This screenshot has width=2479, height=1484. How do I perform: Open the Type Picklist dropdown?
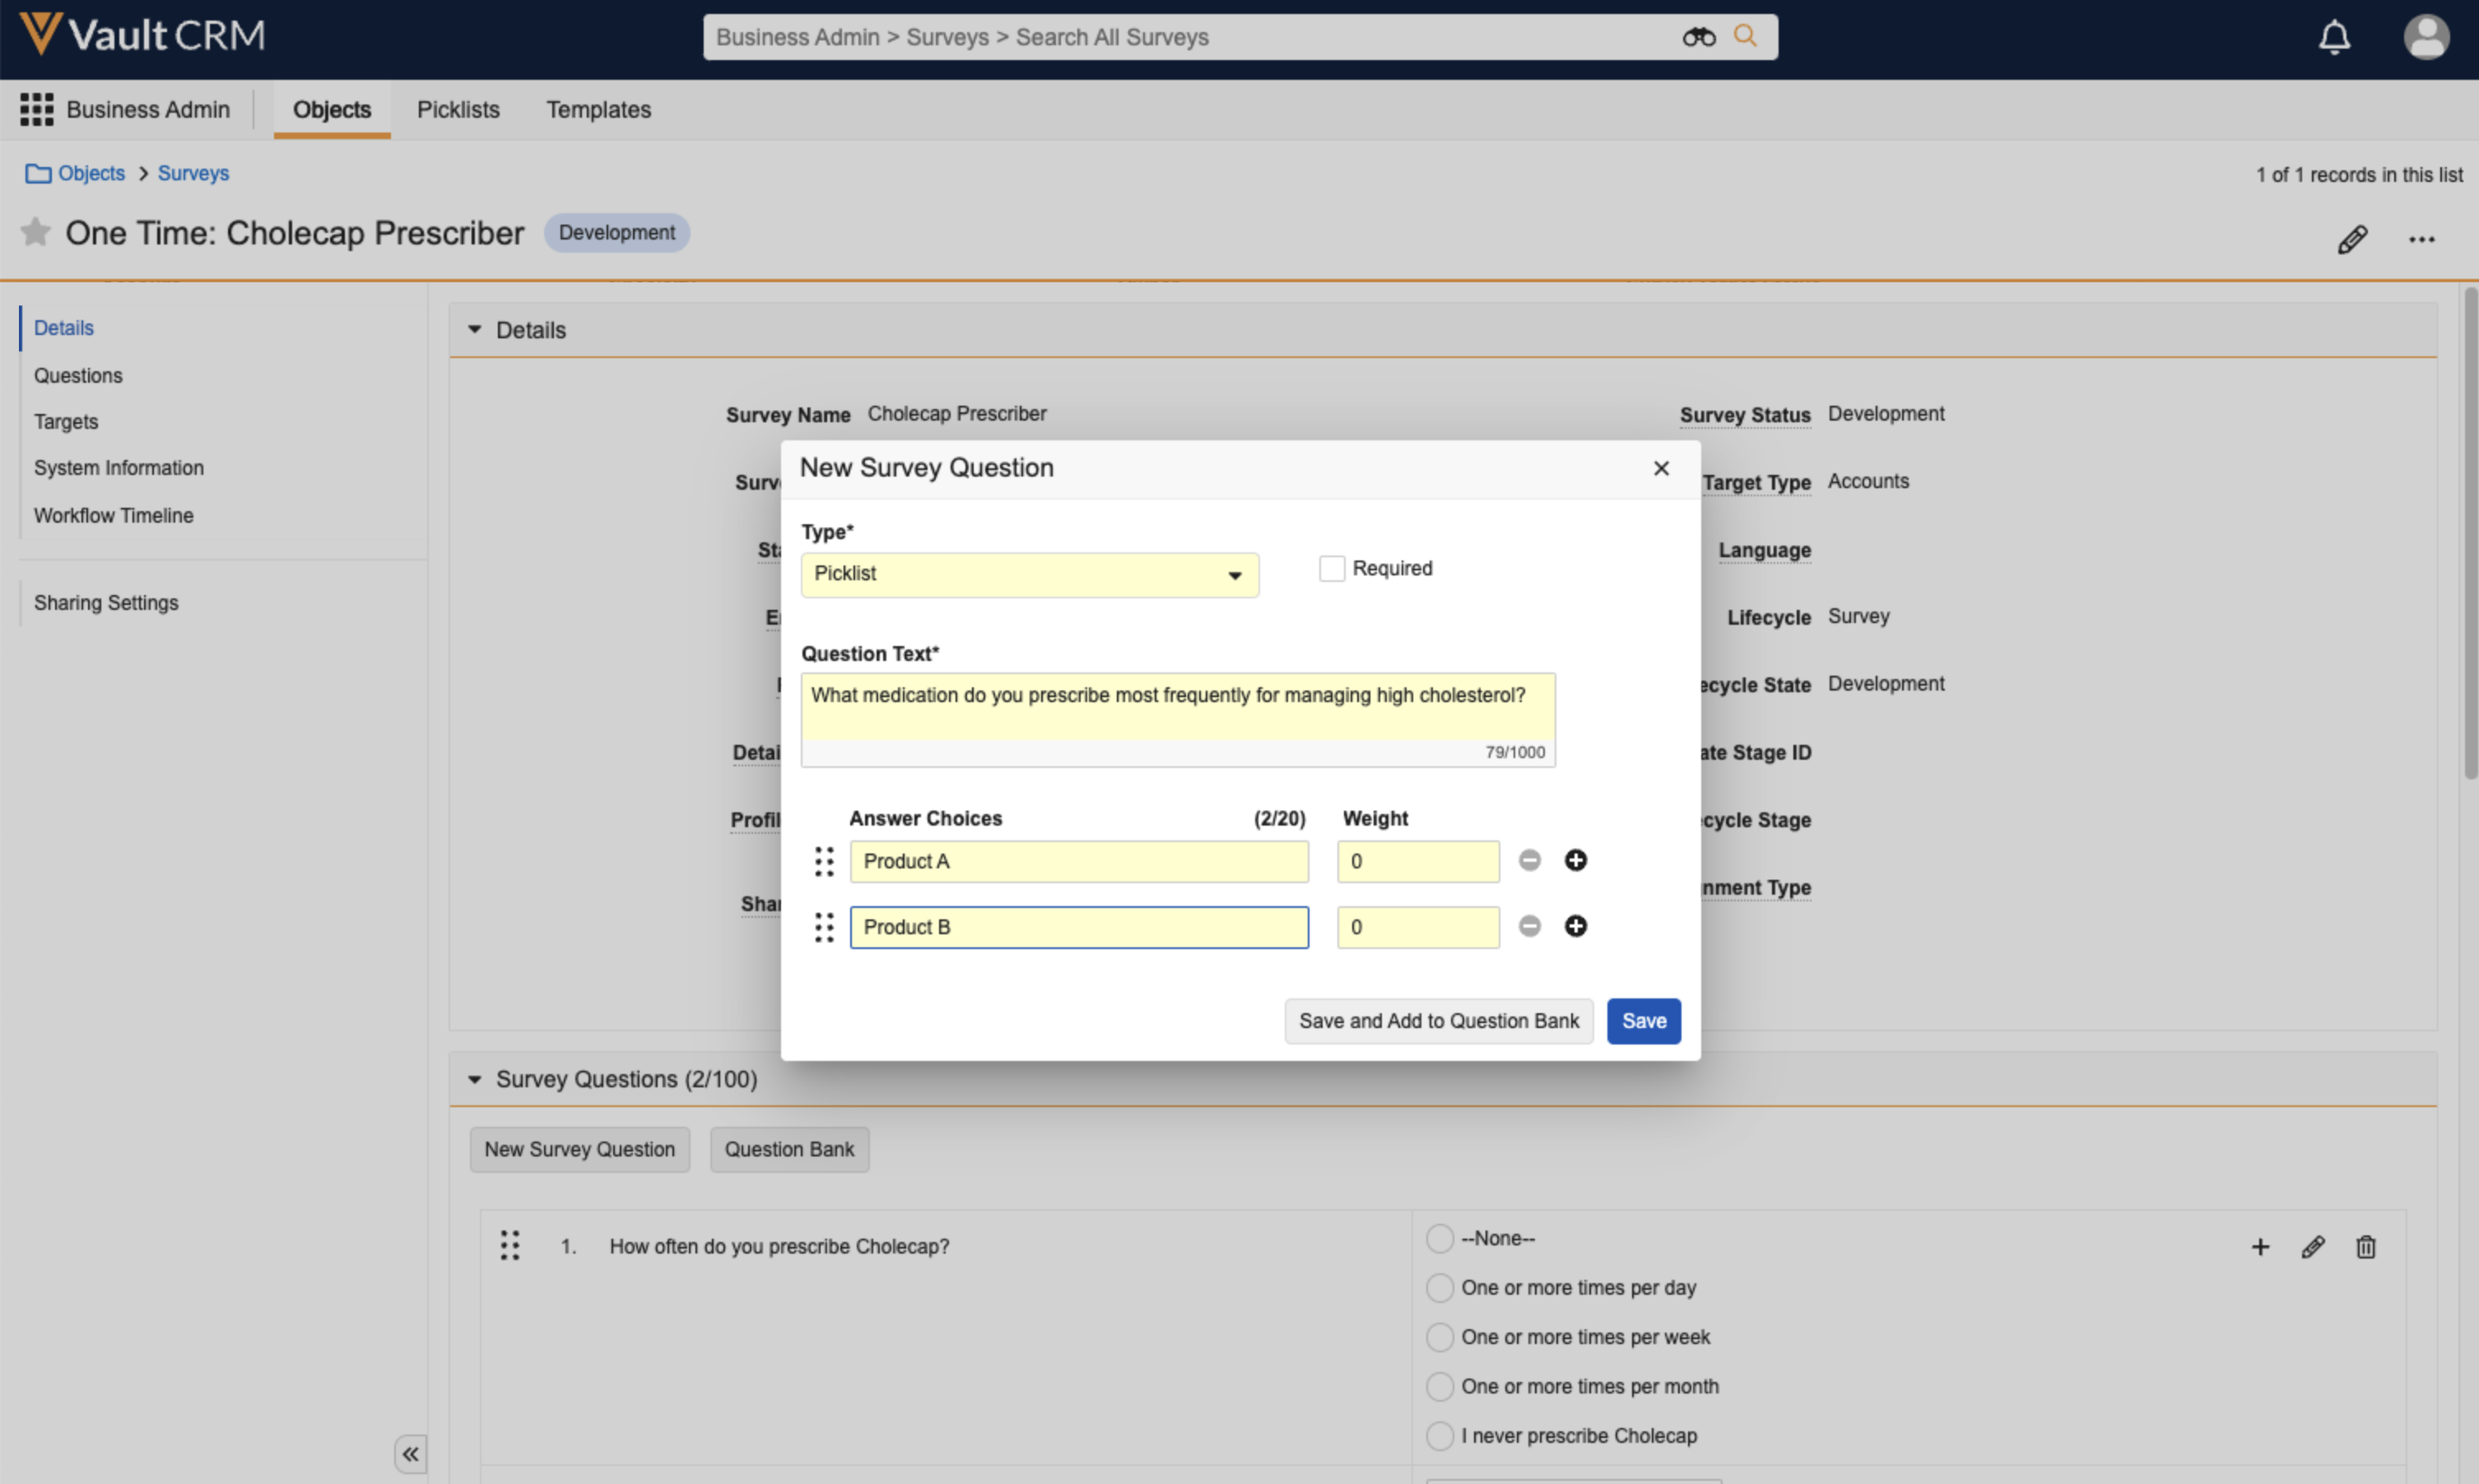[1028, 574]
